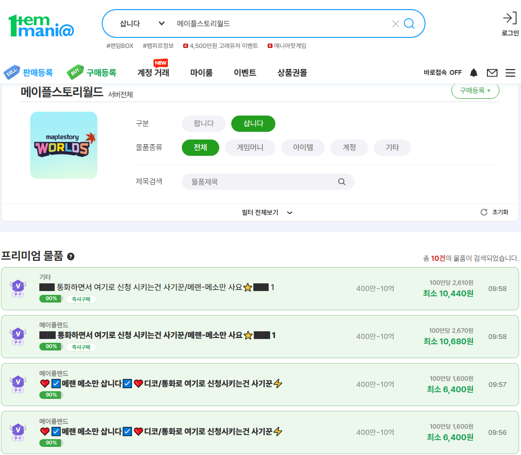Click the MapleStory Worlds game thumbnail
Screen dimensions: 521x455
click(x=64, y=145)
